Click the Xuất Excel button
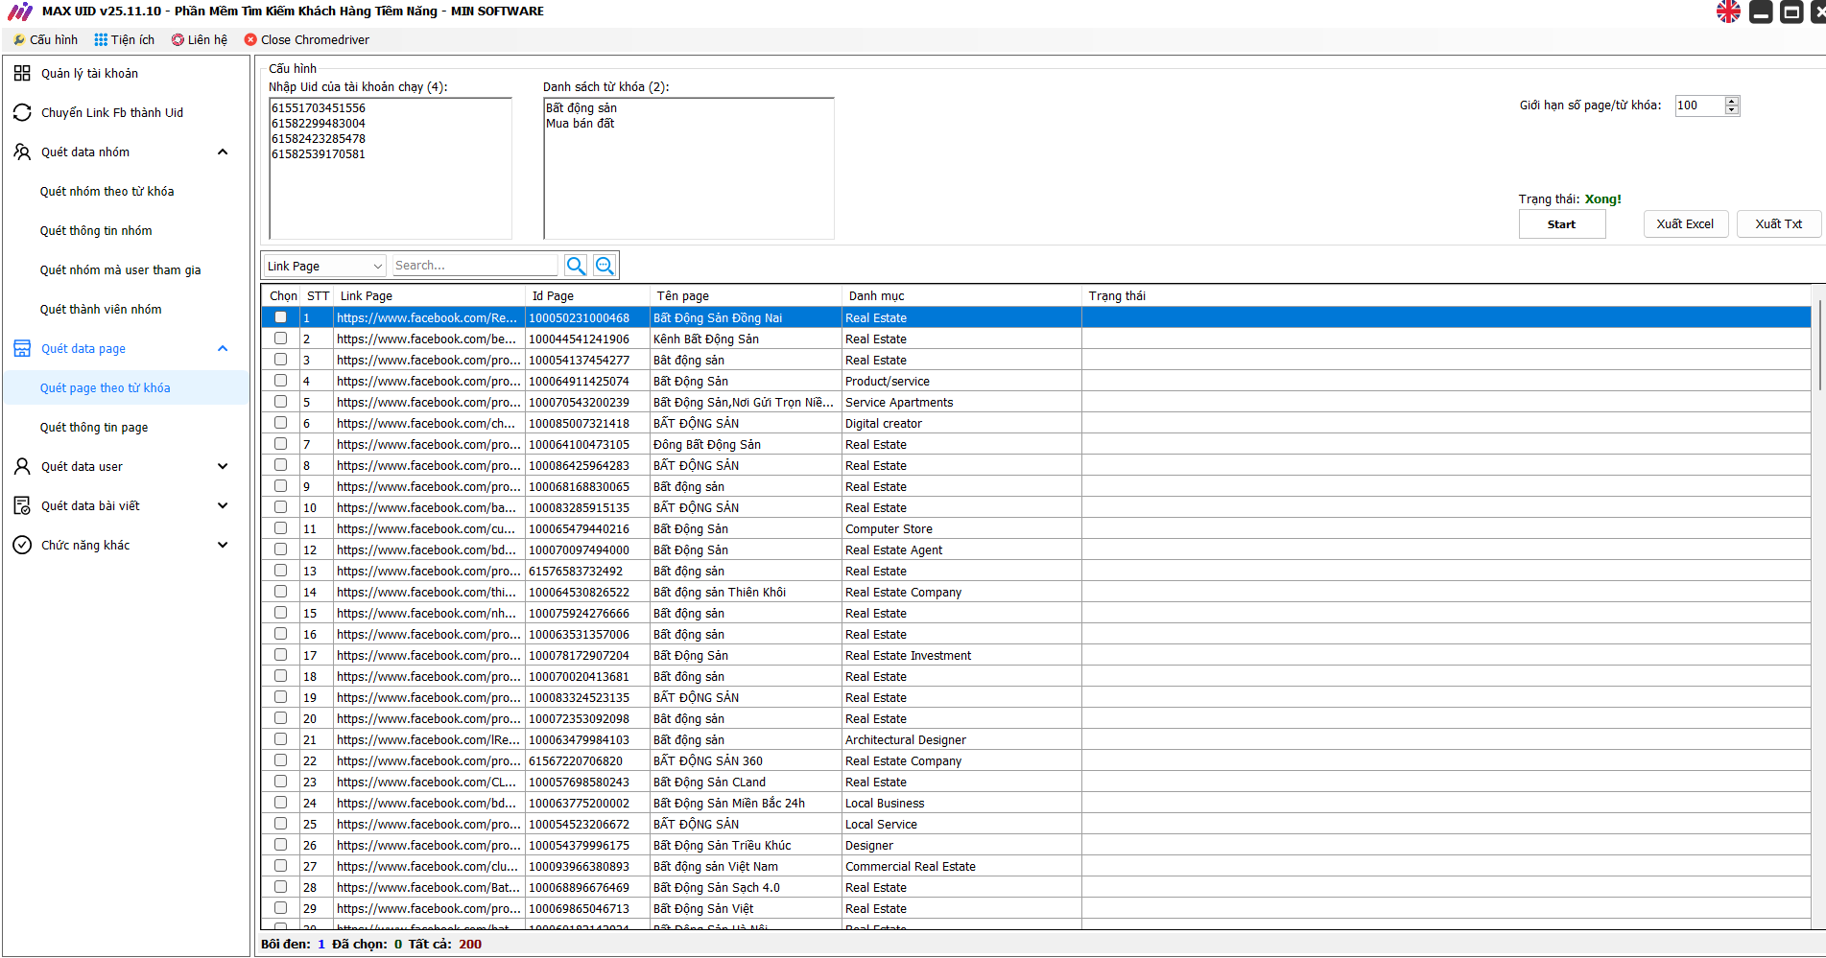 point(1684,223)
